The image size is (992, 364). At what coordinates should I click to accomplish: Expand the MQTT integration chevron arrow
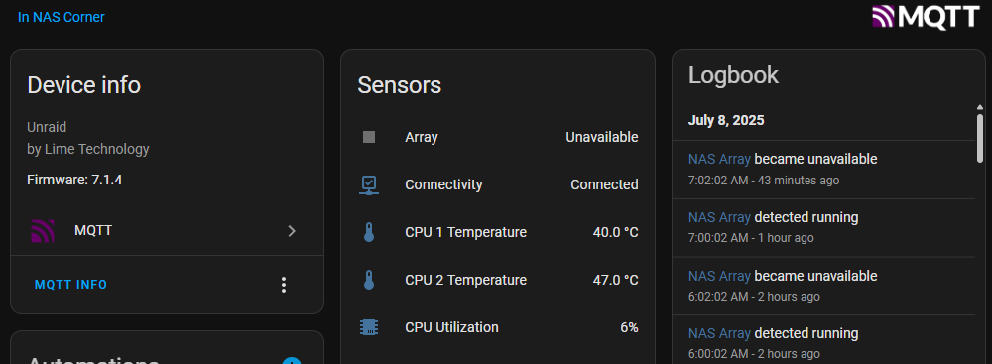tap(292, 231)
